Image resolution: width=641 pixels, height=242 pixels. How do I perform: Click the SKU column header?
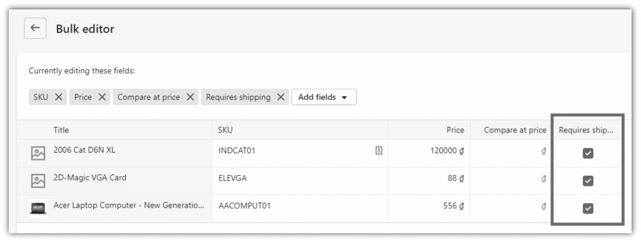pyautogui.click(x=225, y=130)
